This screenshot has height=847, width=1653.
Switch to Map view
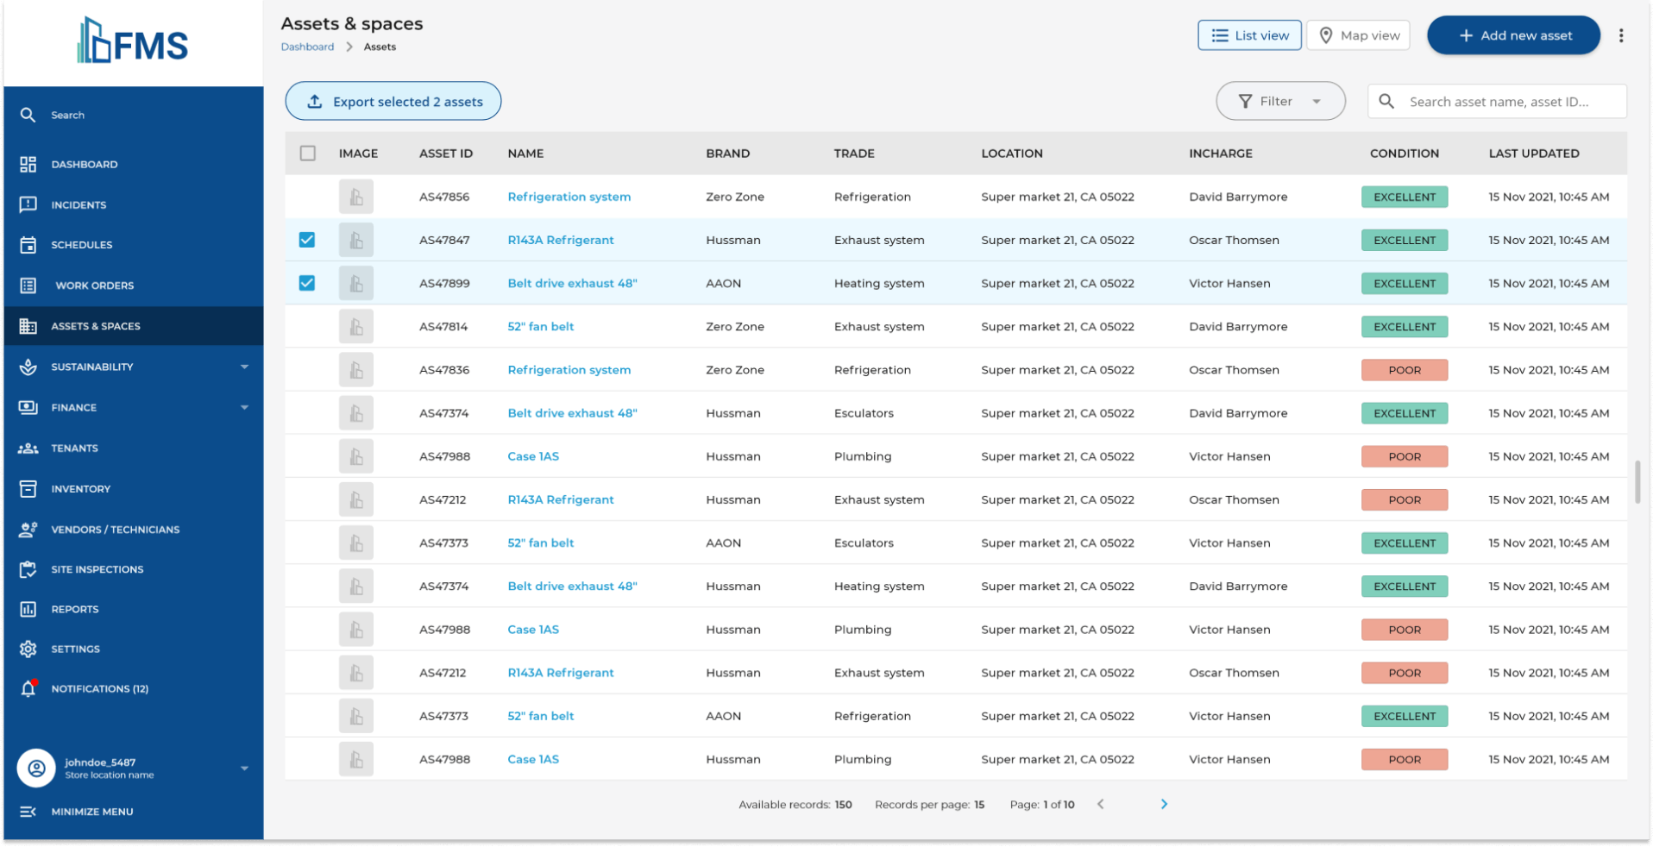point(1358,35)
